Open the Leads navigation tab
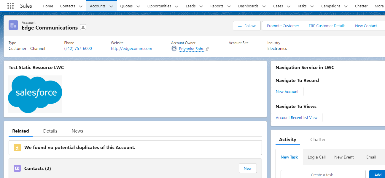 [191, 6]
